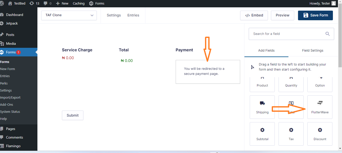Add the FlutterWave payment field
The height and width of the screenshot is (153, 342).
point(320,107)
